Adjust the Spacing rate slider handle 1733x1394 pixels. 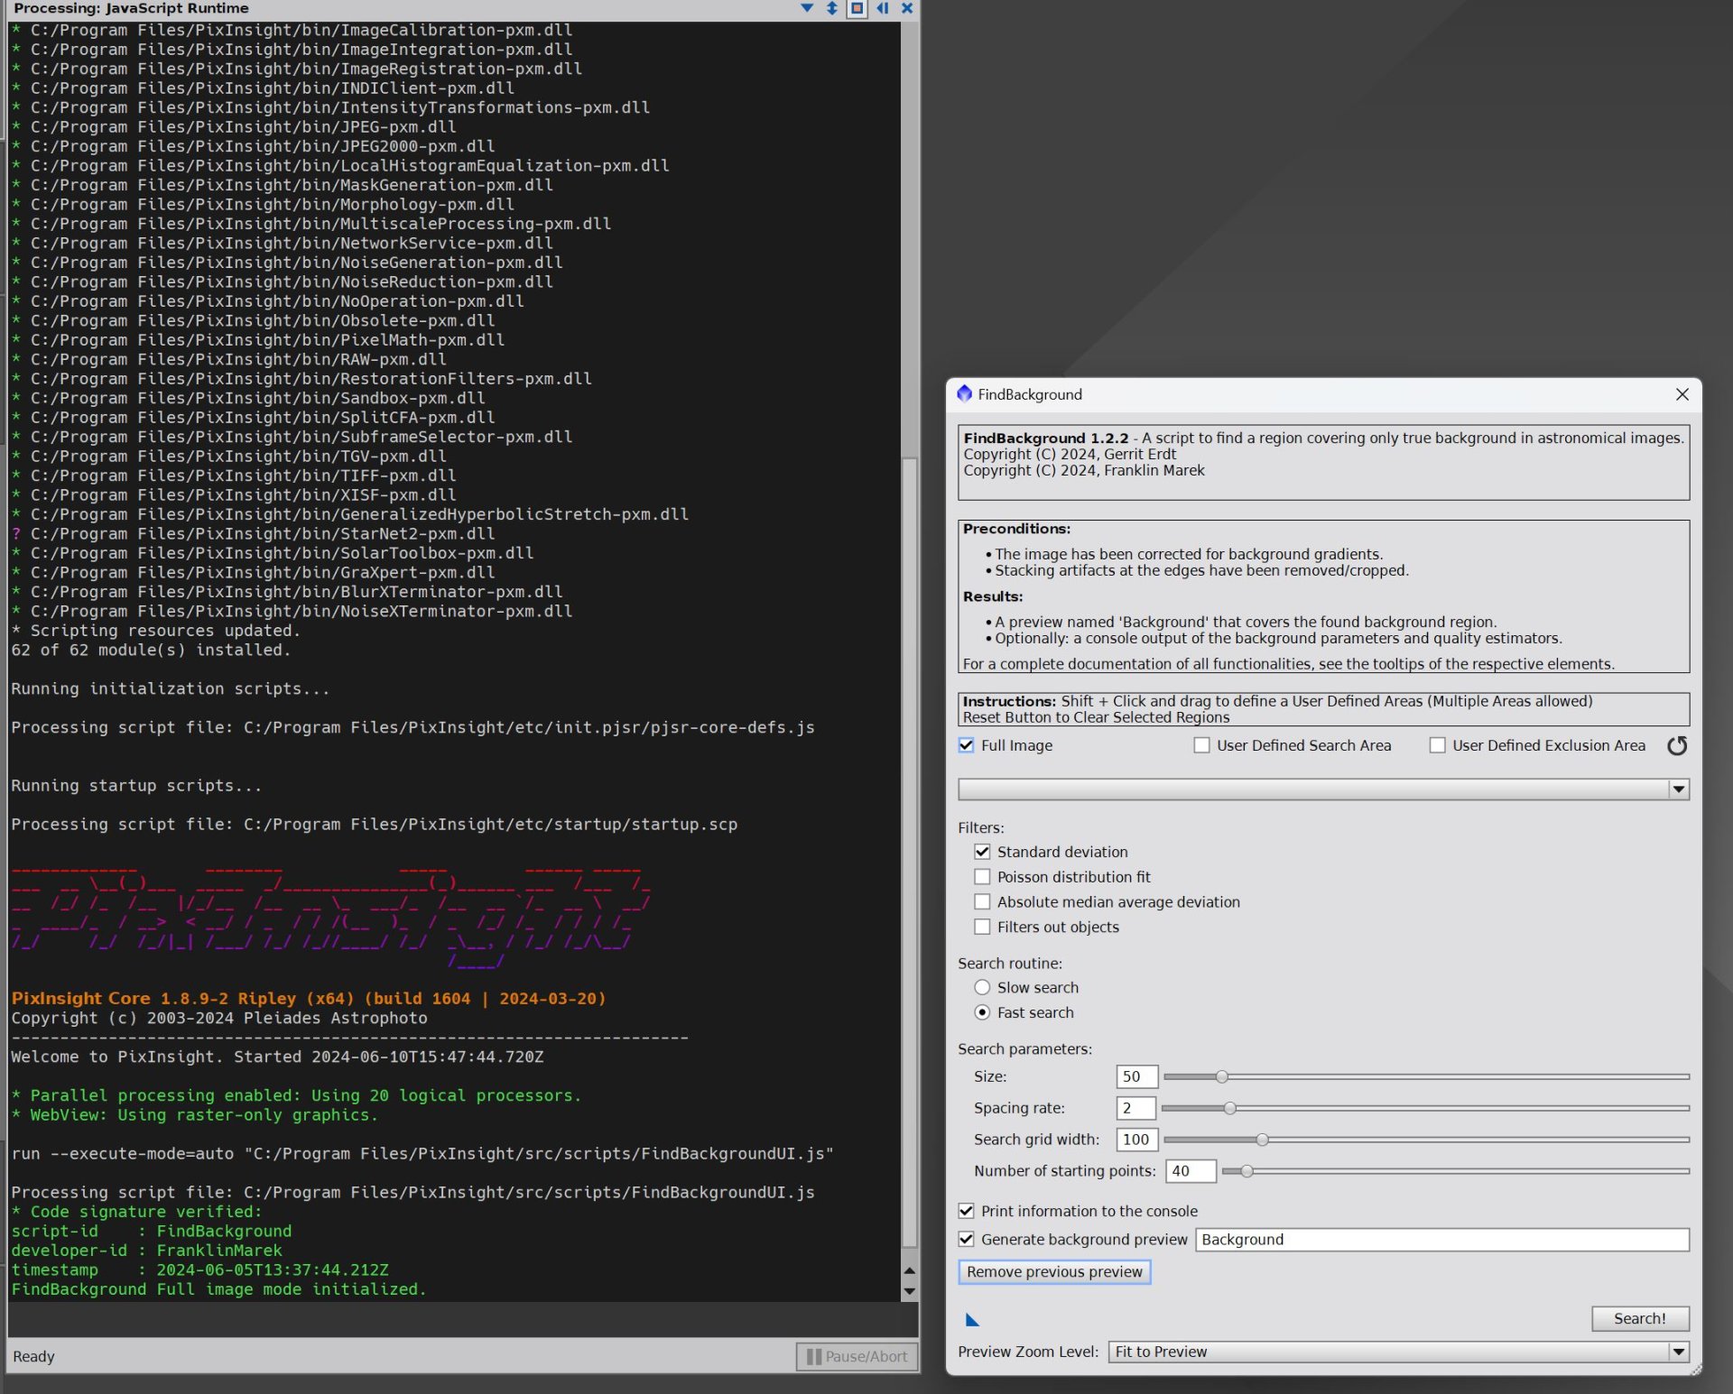tap(1229, 1108)
